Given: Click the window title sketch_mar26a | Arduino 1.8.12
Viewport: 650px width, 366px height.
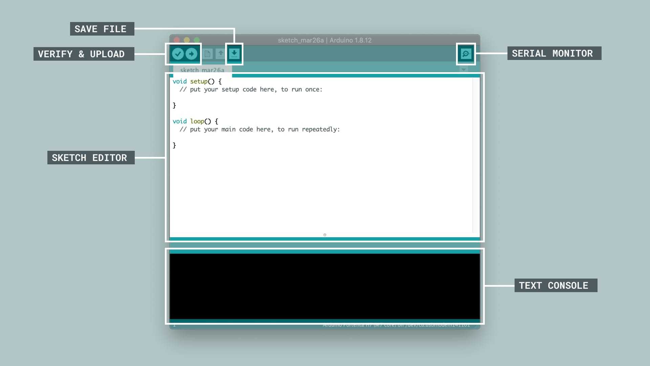Looking at the screenshot, I should pyautogui.click(x=325, y=40).
